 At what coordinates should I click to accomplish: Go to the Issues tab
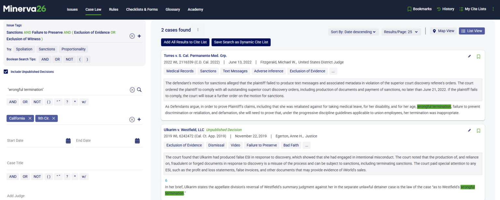pos(72,9)
